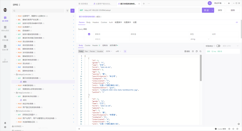Open the tab overflow ellipsis menu
Viewport: 242px width, 131px height.
tap(149, 4)
